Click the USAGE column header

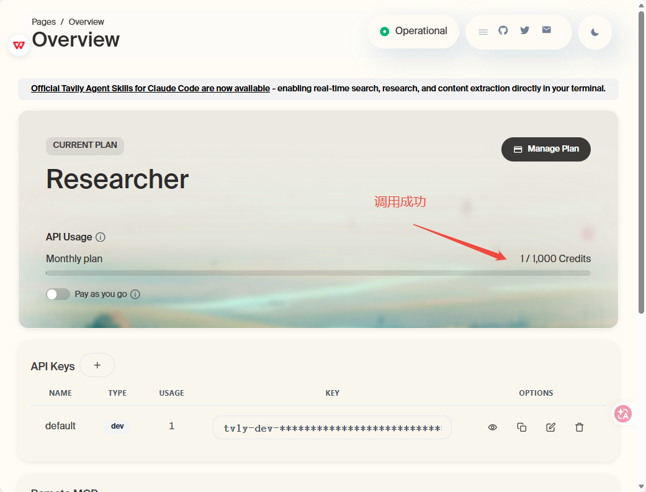pos(172,393)
